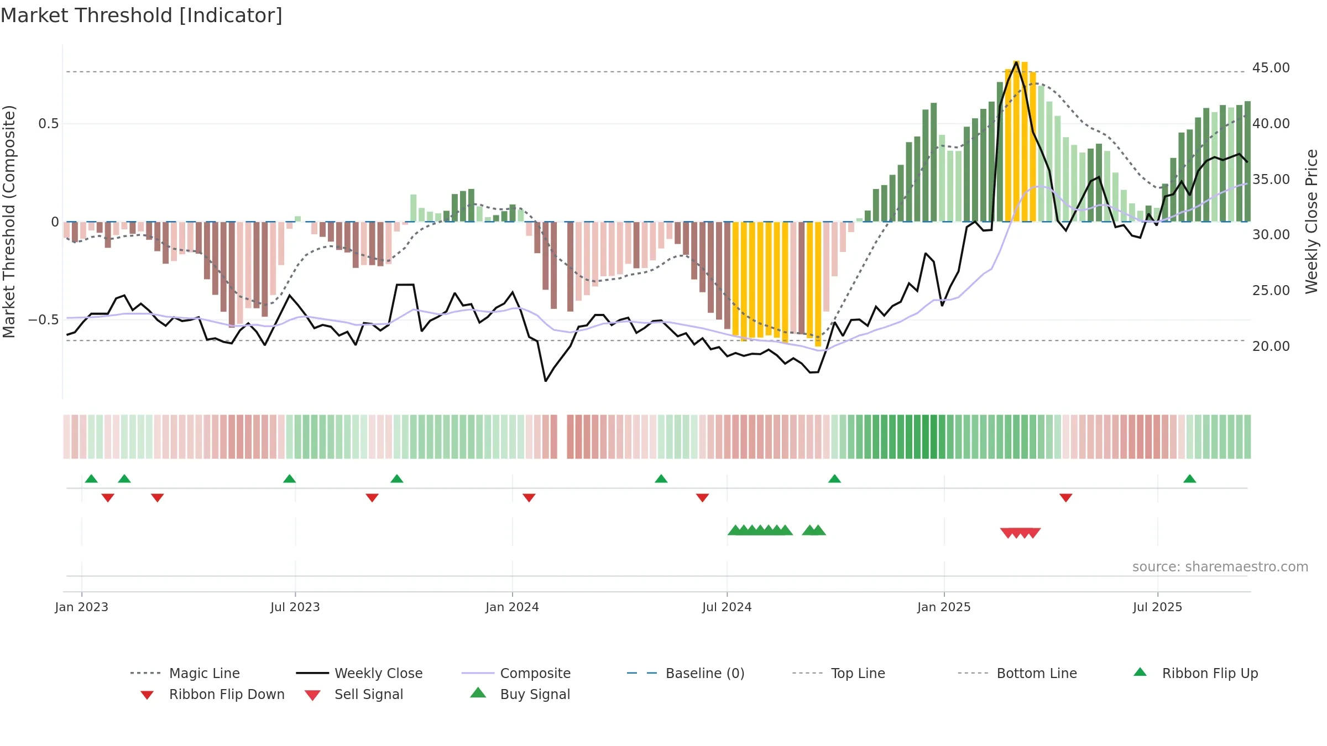Click the Jan 2024 x-axis label
The width and height of the screenshot is (1327, 746).
[512, 607]
